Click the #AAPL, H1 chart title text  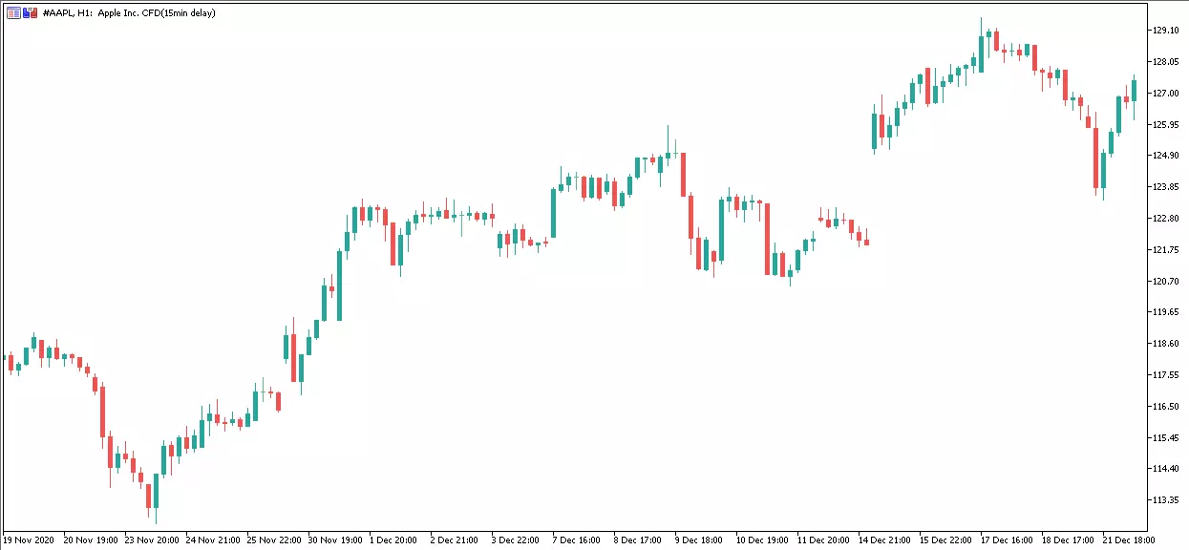pyautogui.click(x=129, y=13)
